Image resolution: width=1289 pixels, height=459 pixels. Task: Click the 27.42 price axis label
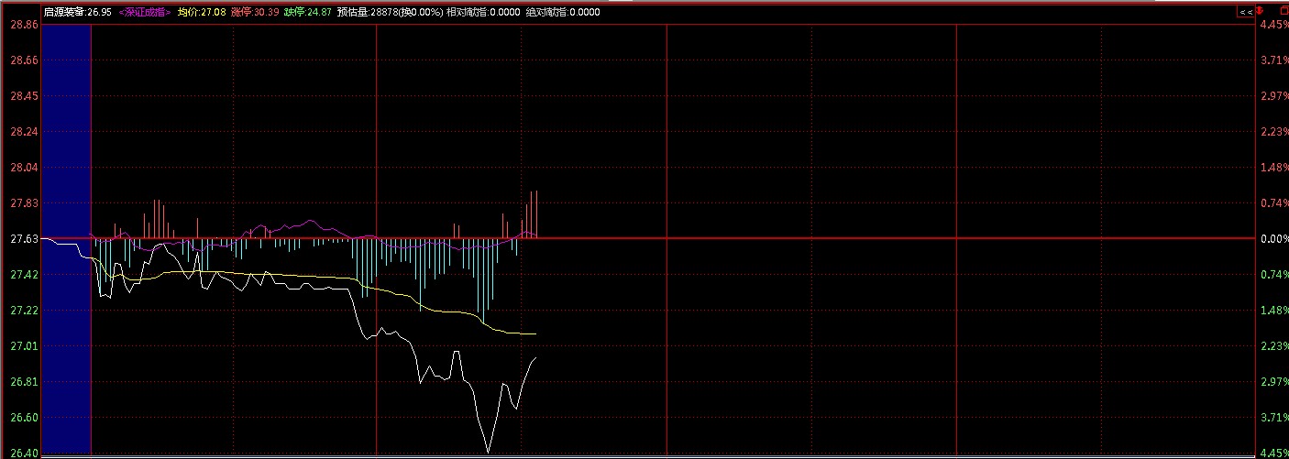coord(23,275)
